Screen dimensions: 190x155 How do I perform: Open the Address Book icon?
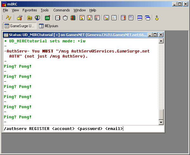58,18
